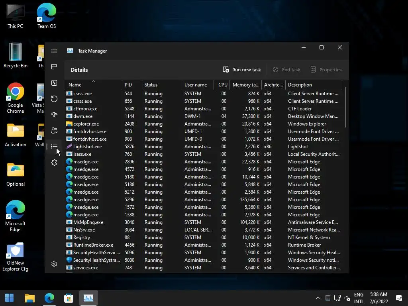Select the SecurityHealthSystray shield icon
The width and height of the screenshot is (408, 306).
tap(69, 260)
